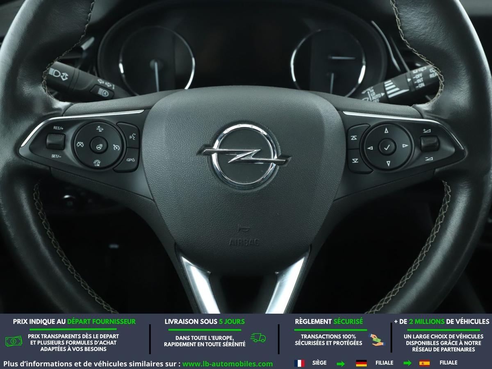Click the 'SIÈGE' label
Screen dimensions: 492x369
click(x=319, y=363)
